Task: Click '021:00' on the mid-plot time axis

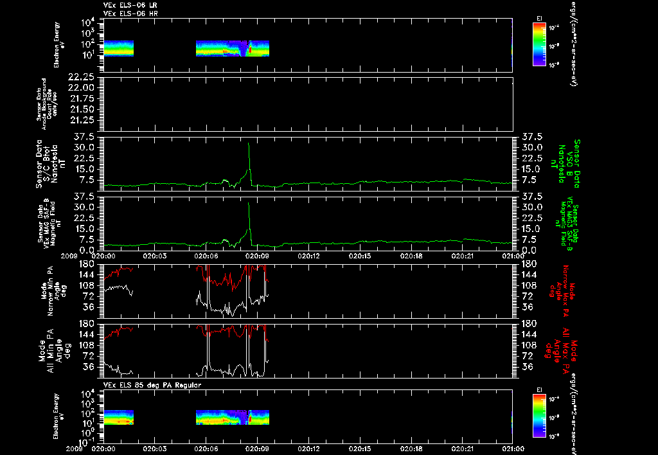Action: [512, 256]
